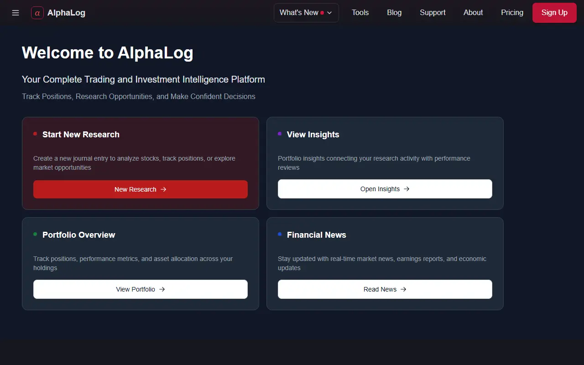Click the View Portfolio button
This screenshot has width=584, height=365.
point(141,289)
